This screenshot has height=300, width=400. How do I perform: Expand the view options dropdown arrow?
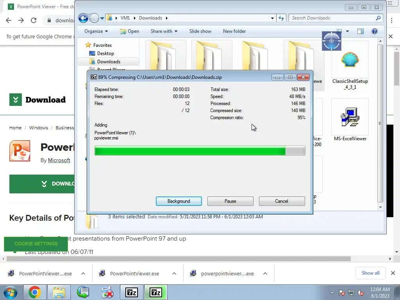pyautogui.click(x=347, y=31)
